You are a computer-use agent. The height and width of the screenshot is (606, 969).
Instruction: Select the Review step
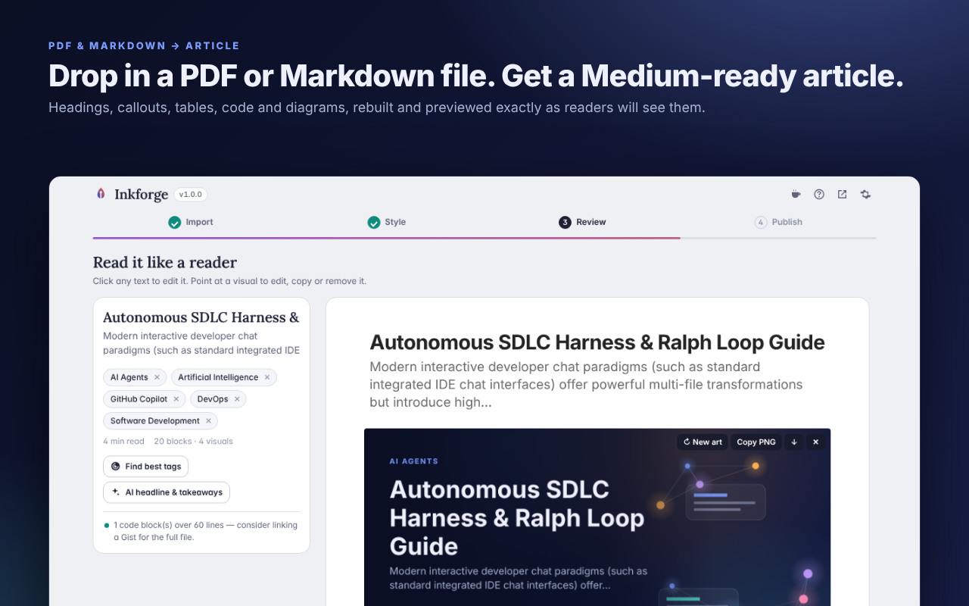point(583,222)
